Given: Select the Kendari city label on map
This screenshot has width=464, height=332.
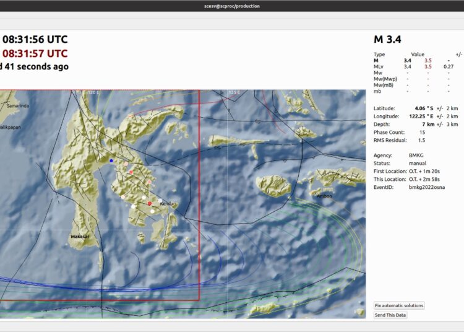Looking at the screenshot, I should click(x=168, y=204).
